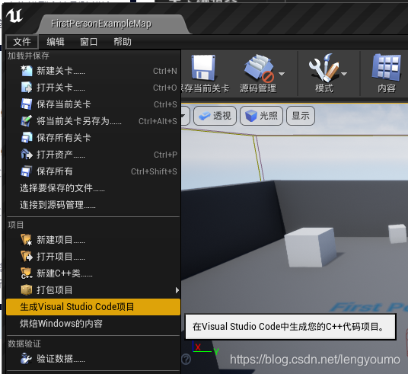This screenshot has height=374, width=408.
Task: Select the small white cube in viewport
Action: click(397, 234)
